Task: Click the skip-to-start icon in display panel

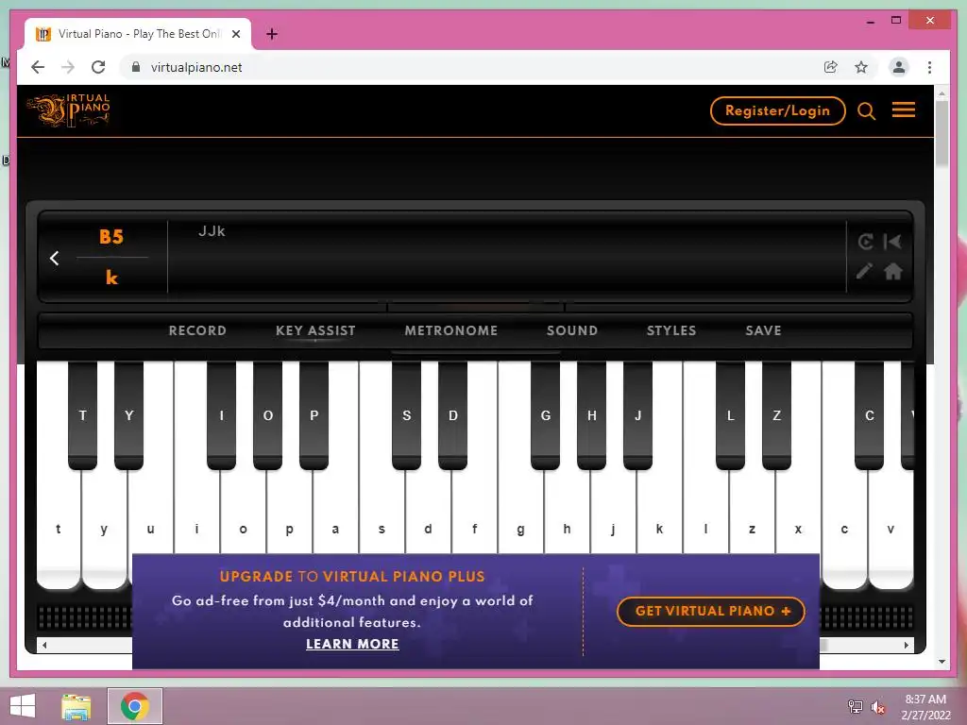Action: 892,242
